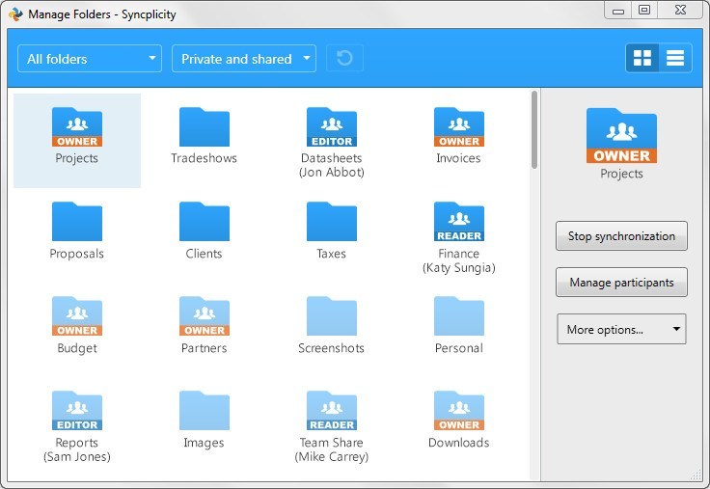The image size is (710, 489).
Task: Close the Manage Folders window
Action: pyautogui.click(x=680, y=10)
